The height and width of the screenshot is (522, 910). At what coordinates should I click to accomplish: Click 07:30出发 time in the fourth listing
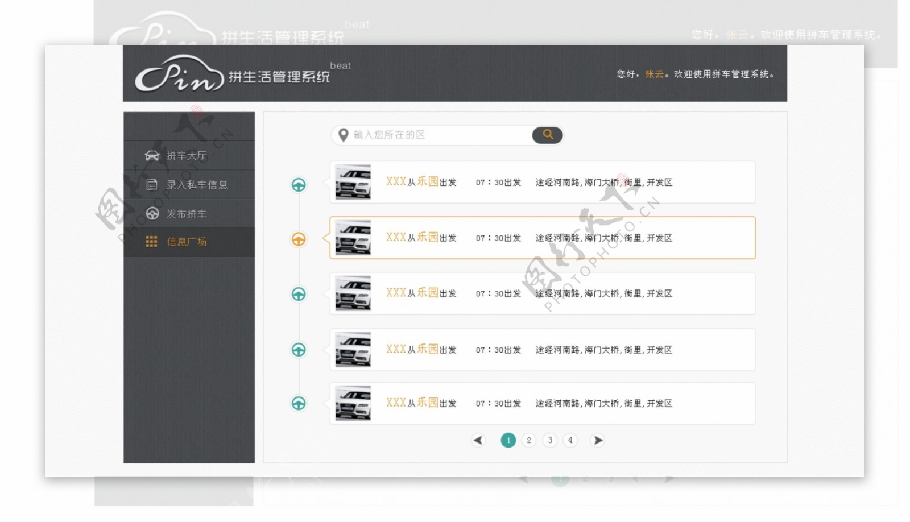pos(498,350)
